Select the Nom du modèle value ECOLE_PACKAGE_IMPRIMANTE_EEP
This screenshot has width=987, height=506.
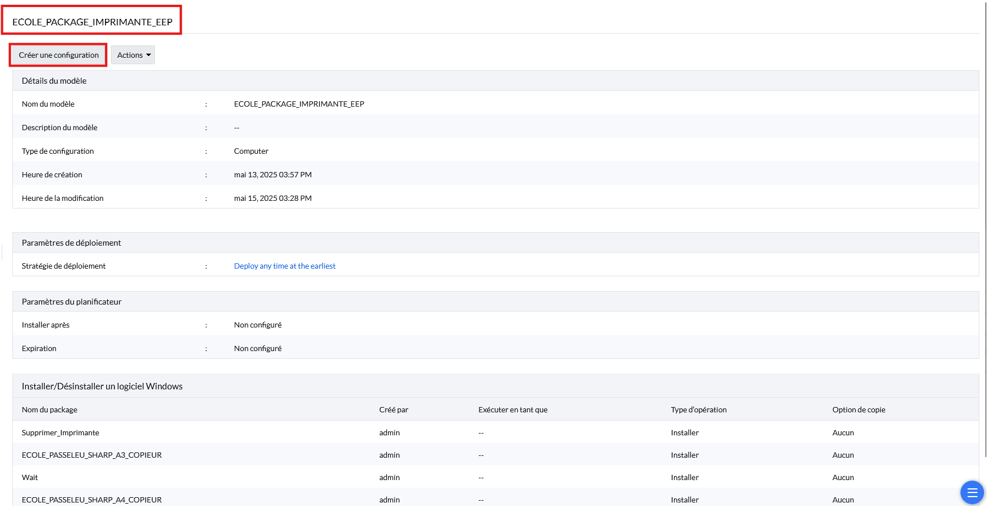coord(299,104)
